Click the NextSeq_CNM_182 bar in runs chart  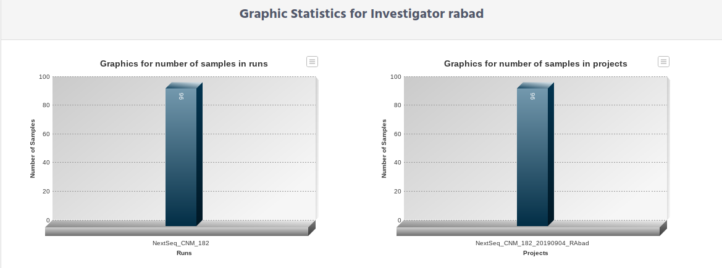(x=183, y=155)
